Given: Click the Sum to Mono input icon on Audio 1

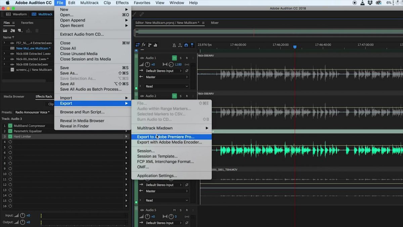Looking at the screenshot, I should click(187, 71).
